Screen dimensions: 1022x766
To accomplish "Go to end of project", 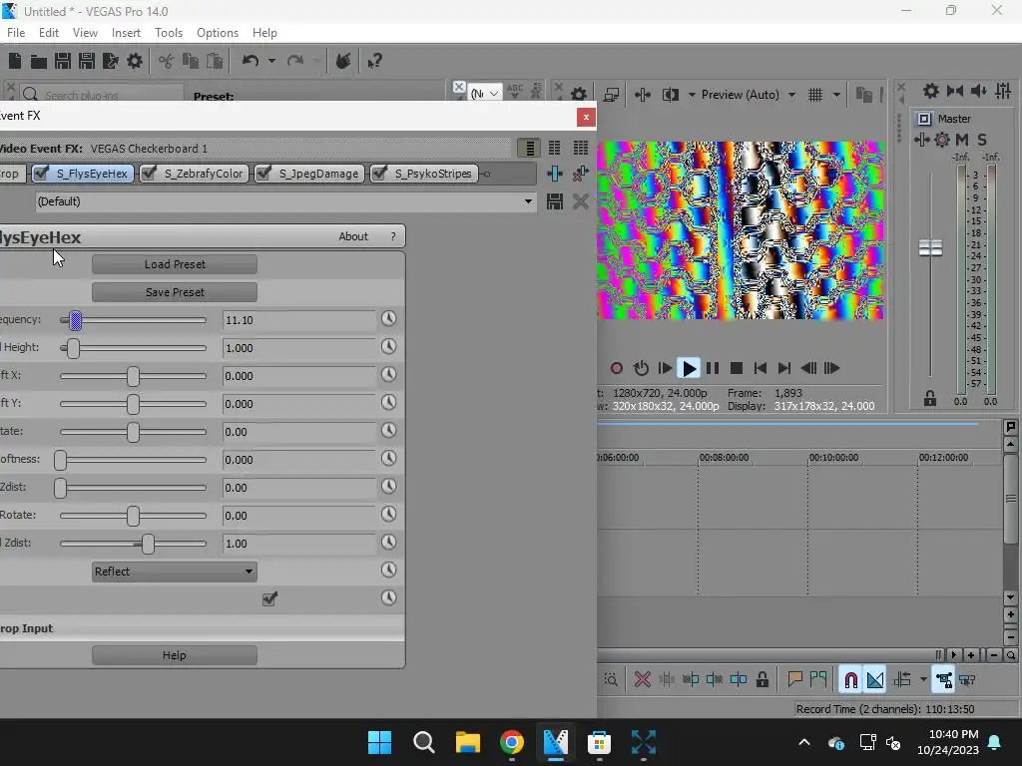I will tap(784, 369).
